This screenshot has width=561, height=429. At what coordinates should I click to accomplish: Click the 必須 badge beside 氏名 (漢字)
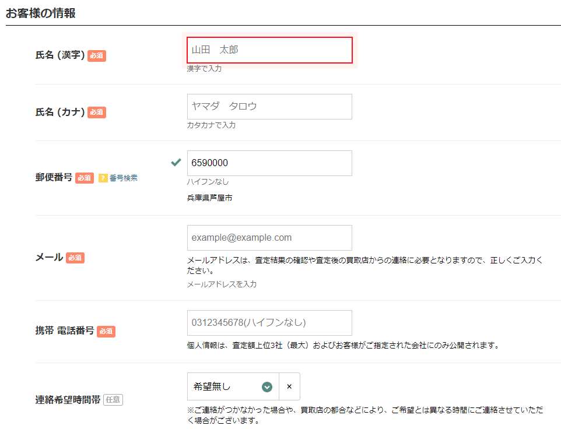[97, 56]
